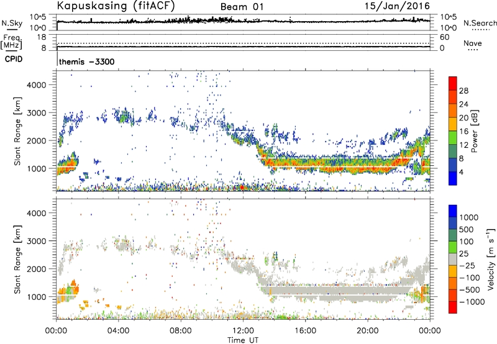Click the "16" power colorbar tick

pyautogui.click(x=463, y=132)
